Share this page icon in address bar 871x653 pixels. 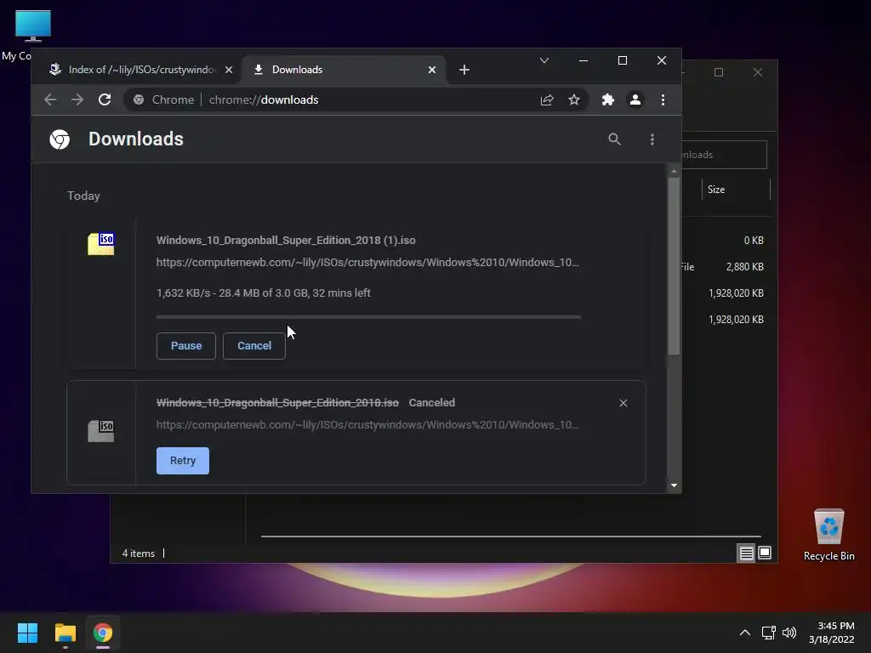[x=547, y=100]
